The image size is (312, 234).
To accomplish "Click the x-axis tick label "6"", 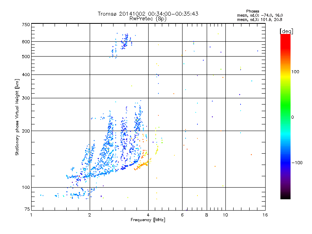I will [x=182, y=215].
